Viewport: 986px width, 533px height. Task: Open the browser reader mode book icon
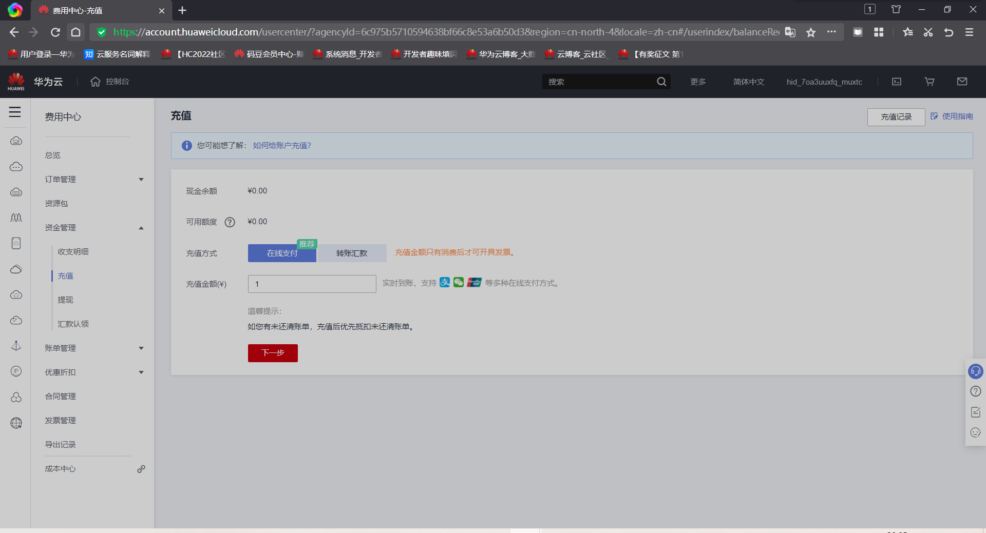(858, 32)
